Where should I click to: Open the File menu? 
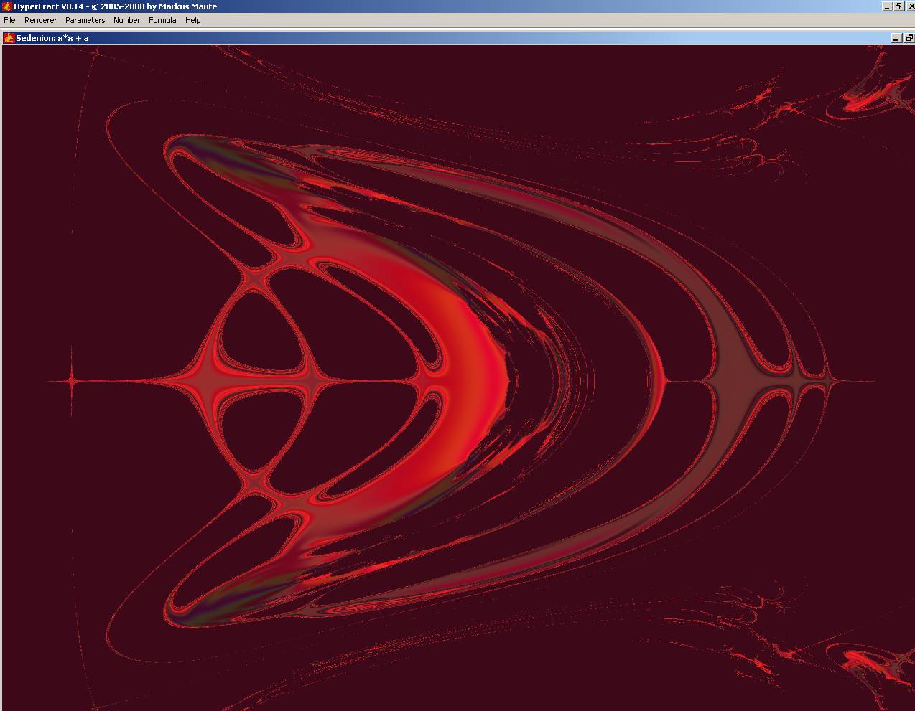click(x=9, y=20)
